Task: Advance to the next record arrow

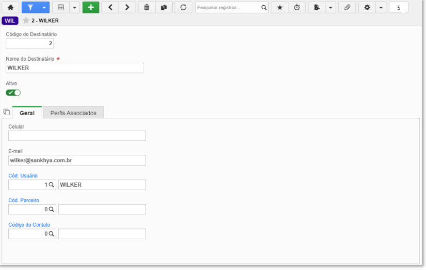Action: coord(127,8)
